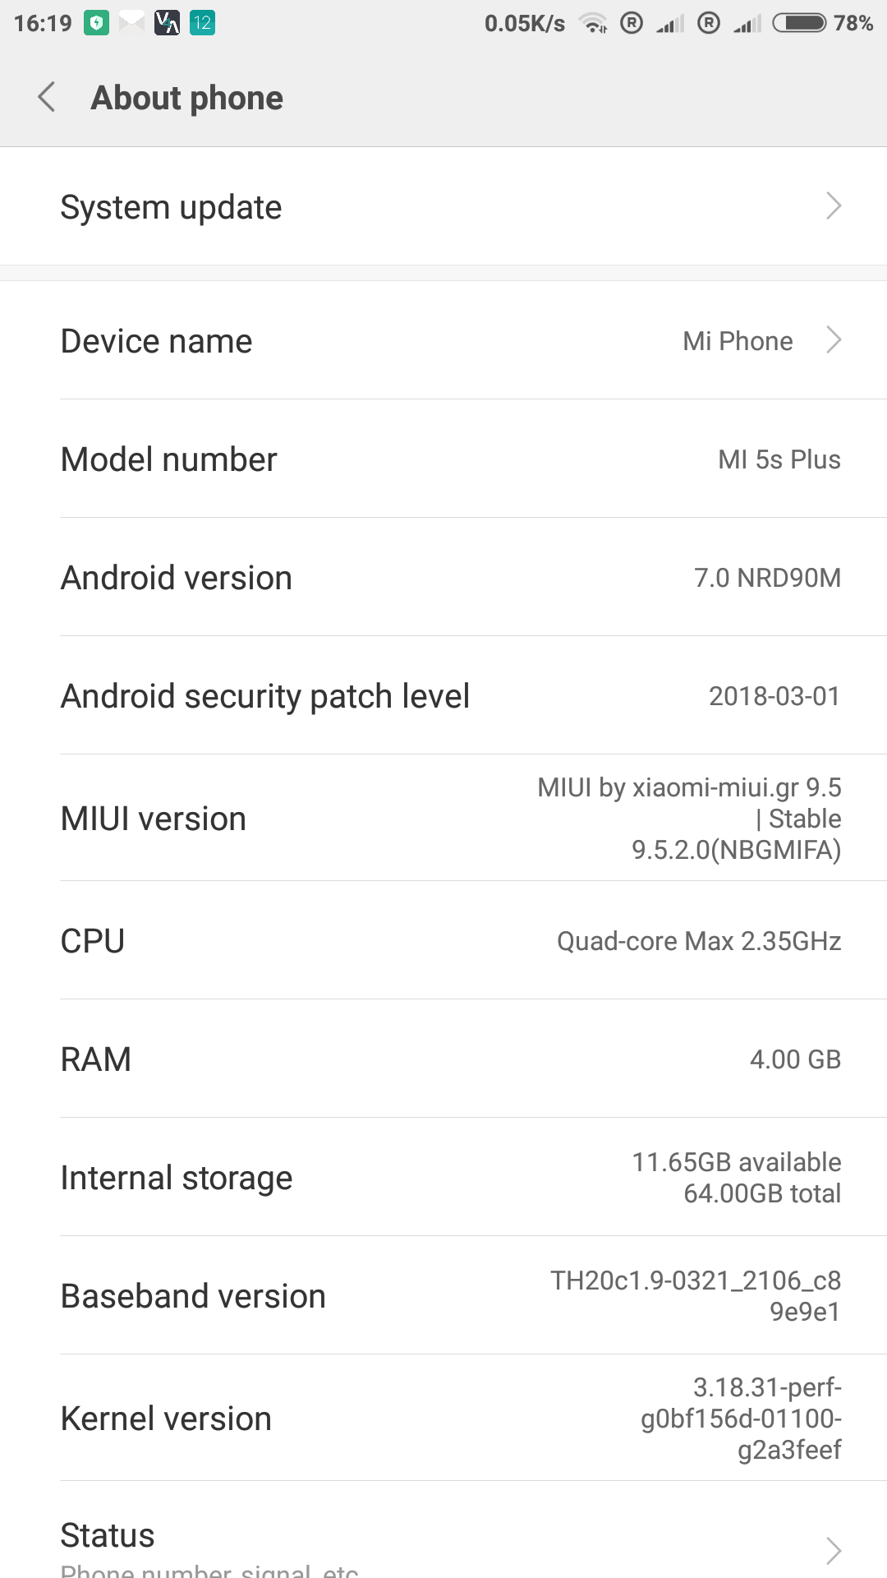Tap the Wi-Fi signal status icon
Image resolution: width=887 pixels, height=1578 pixels.
[593, 23]
